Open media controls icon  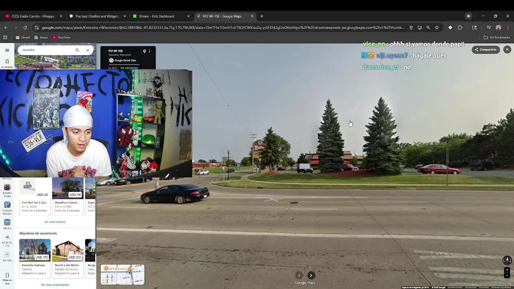coord(489,28)
